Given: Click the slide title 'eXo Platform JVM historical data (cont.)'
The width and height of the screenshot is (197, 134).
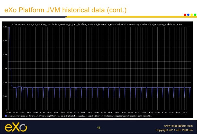Looking at the screenshot, I should pyautogui.click(x=65, y=10).
